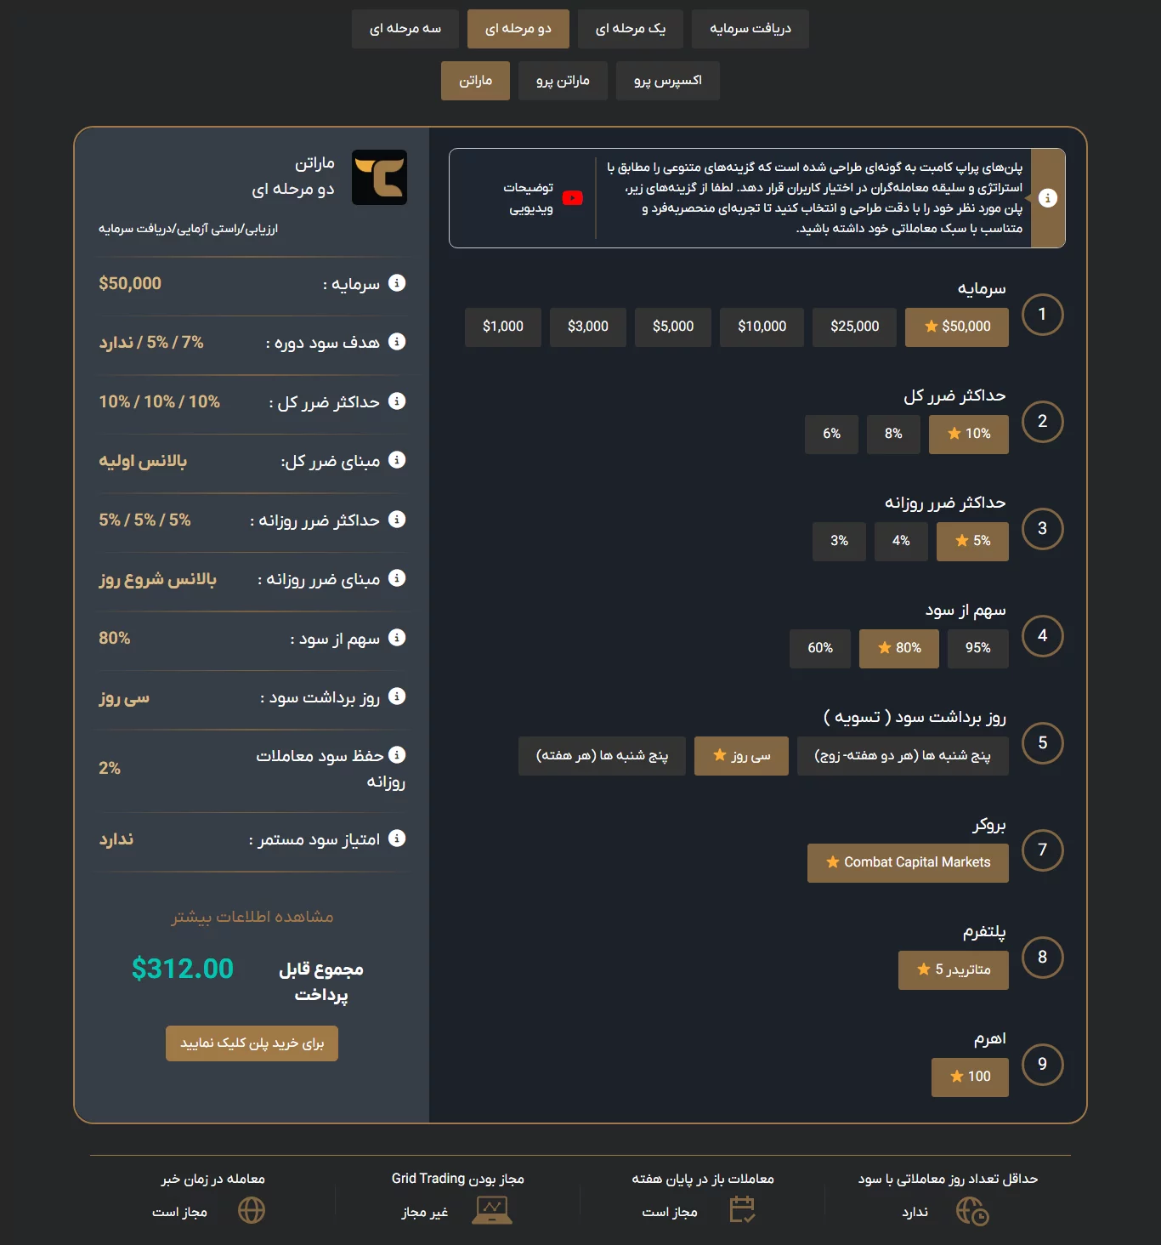1161x1245 pixels.
Task: Switch to the سه مرحله ای tab
Action: point(405,29)
